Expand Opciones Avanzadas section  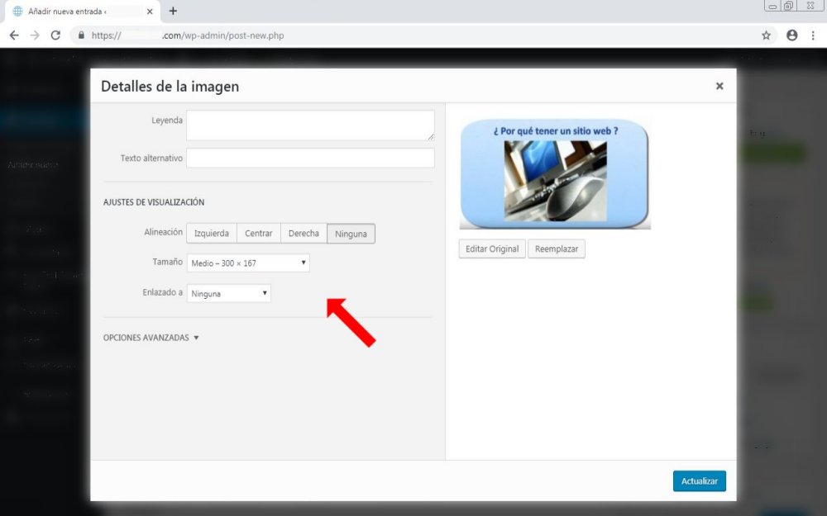click(151, 338)
